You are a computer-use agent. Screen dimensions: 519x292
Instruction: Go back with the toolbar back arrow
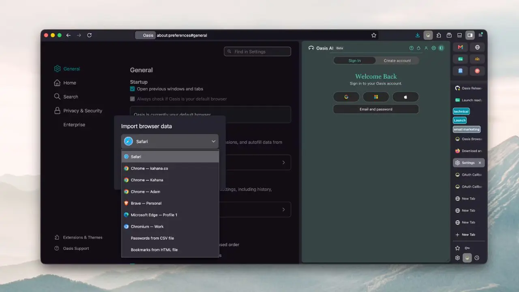point(69,35)
